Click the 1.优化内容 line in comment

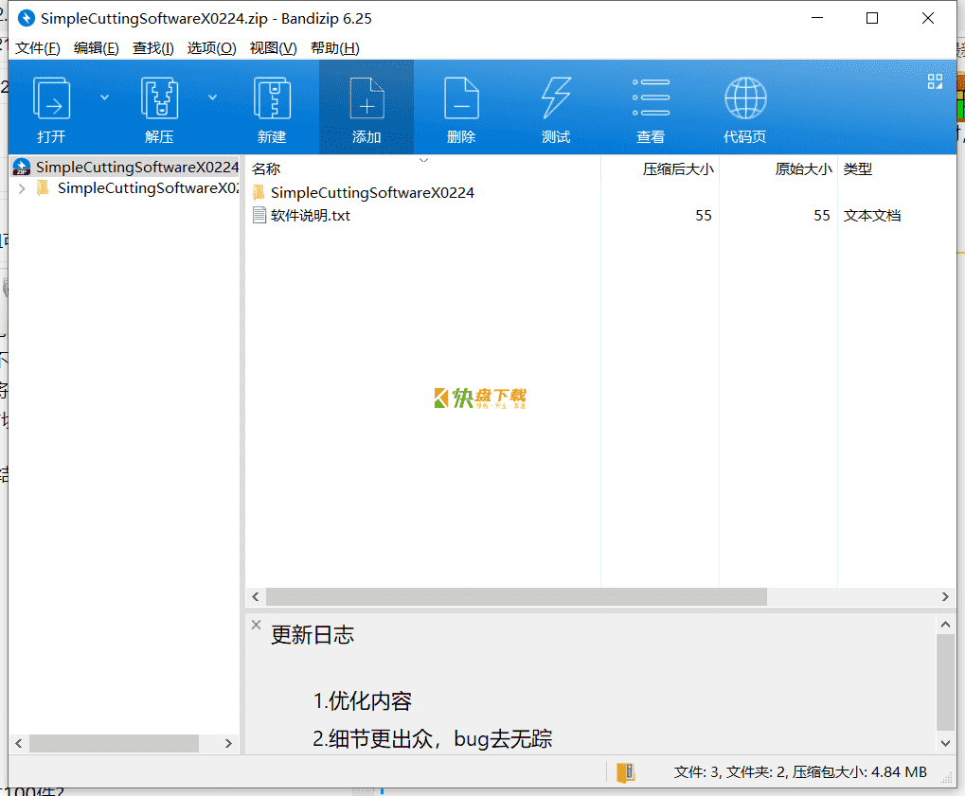pyautogui.click(x=363, y=700)
